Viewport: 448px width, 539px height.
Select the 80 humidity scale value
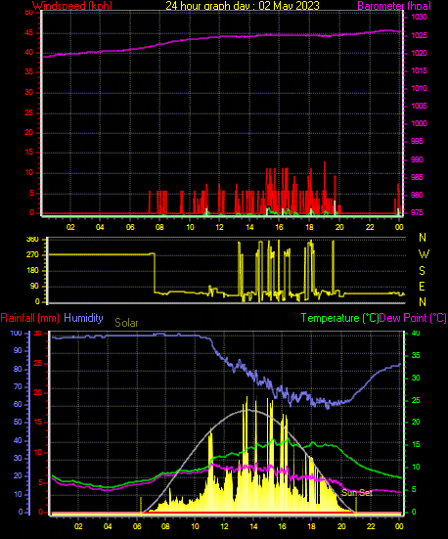coord(18,369)
